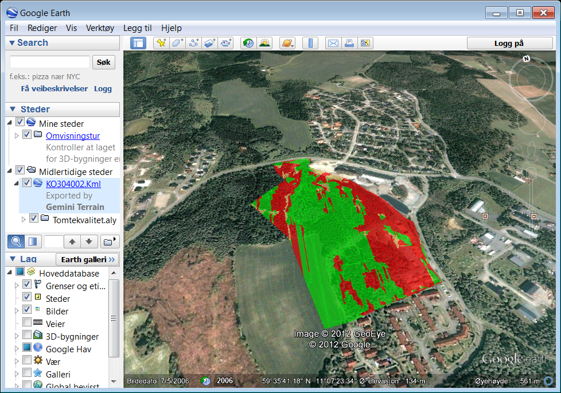The image size is (561, 393).
Task: Click the print icon in toolbar
Action: coord(349,43)
